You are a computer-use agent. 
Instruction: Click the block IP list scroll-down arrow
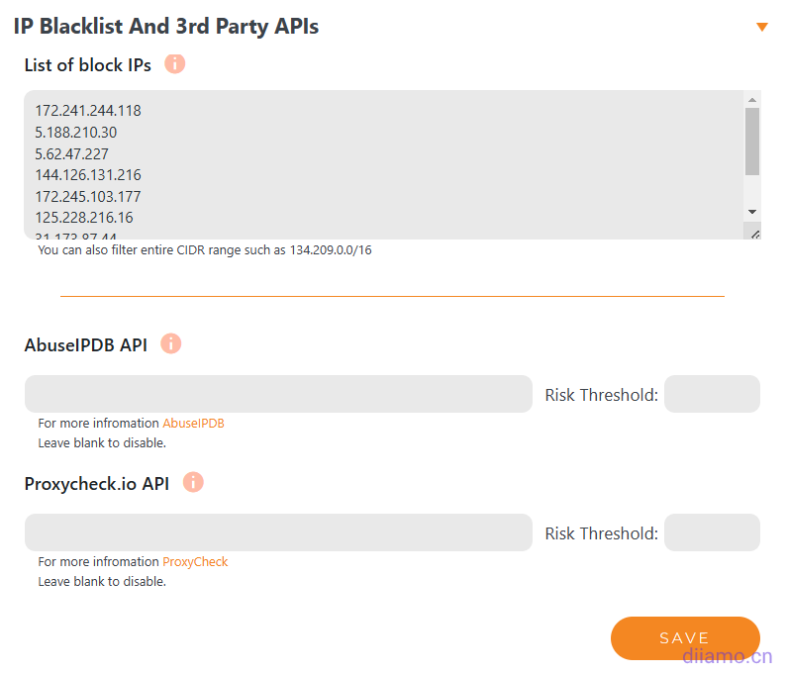pos(752,212)
